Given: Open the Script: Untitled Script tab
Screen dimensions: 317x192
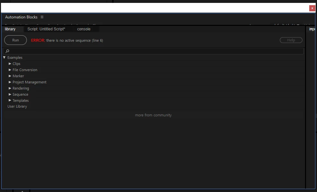Looking at the screenshot, I should pos(46,29).
